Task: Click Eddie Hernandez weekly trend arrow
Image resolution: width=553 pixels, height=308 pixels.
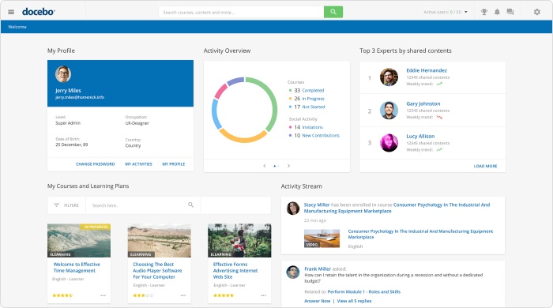Action: click(x=439, y=84)
